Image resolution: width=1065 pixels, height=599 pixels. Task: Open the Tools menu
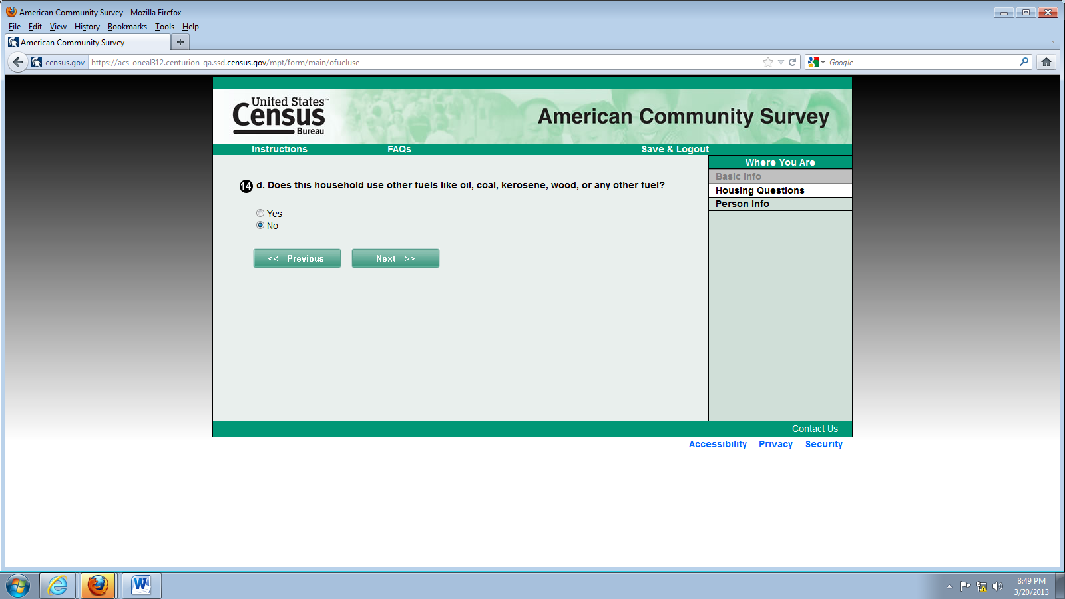tap(164, 27)
